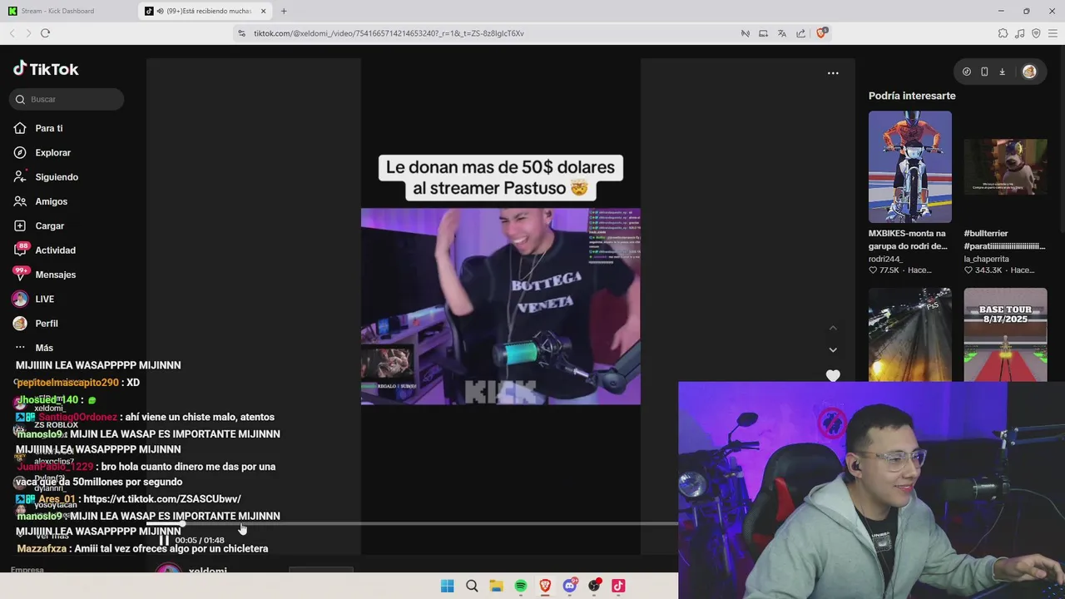Go to the previous video arrow

click(833, 328)
